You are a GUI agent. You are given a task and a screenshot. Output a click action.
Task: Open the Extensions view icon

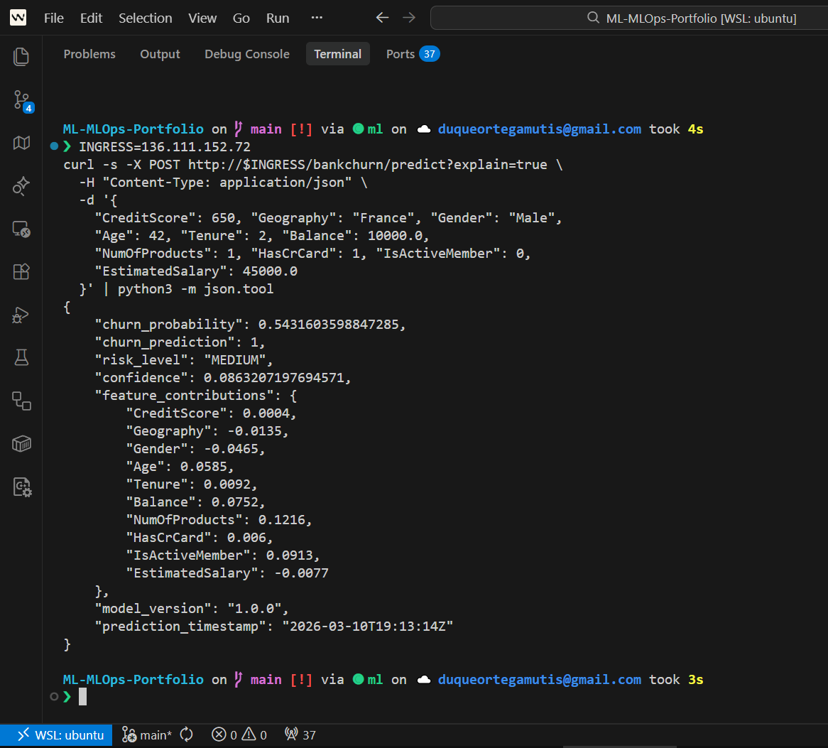pos(21,272)
